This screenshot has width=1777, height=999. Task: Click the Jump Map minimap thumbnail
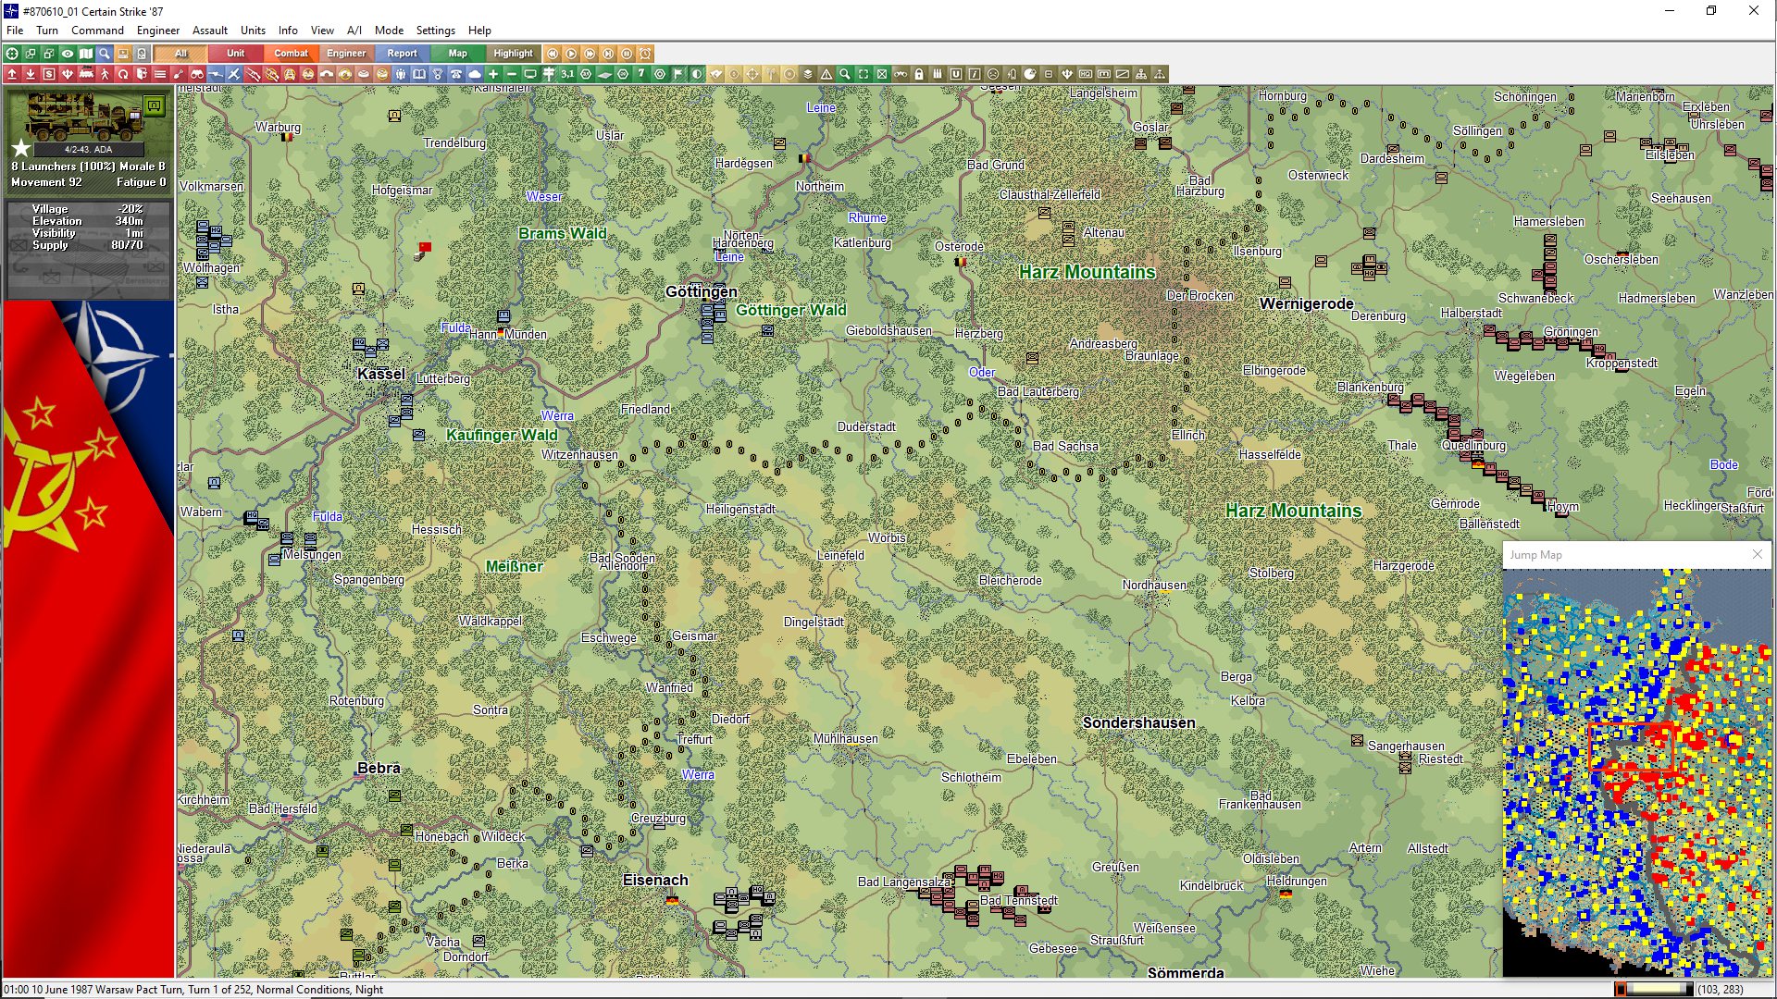1636,772
